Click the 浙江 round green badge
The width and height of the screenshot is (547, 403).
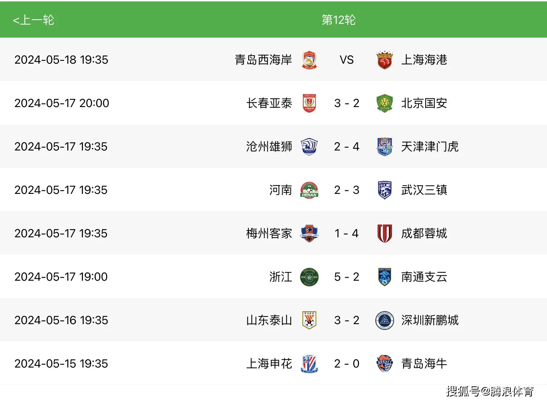pos(309,277)
